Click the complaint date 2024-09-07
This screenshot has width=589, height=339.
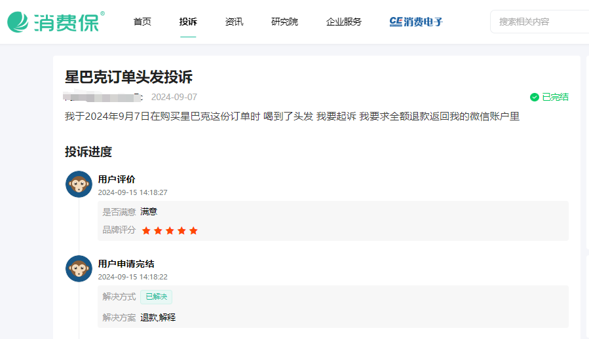tap(174, 98)
